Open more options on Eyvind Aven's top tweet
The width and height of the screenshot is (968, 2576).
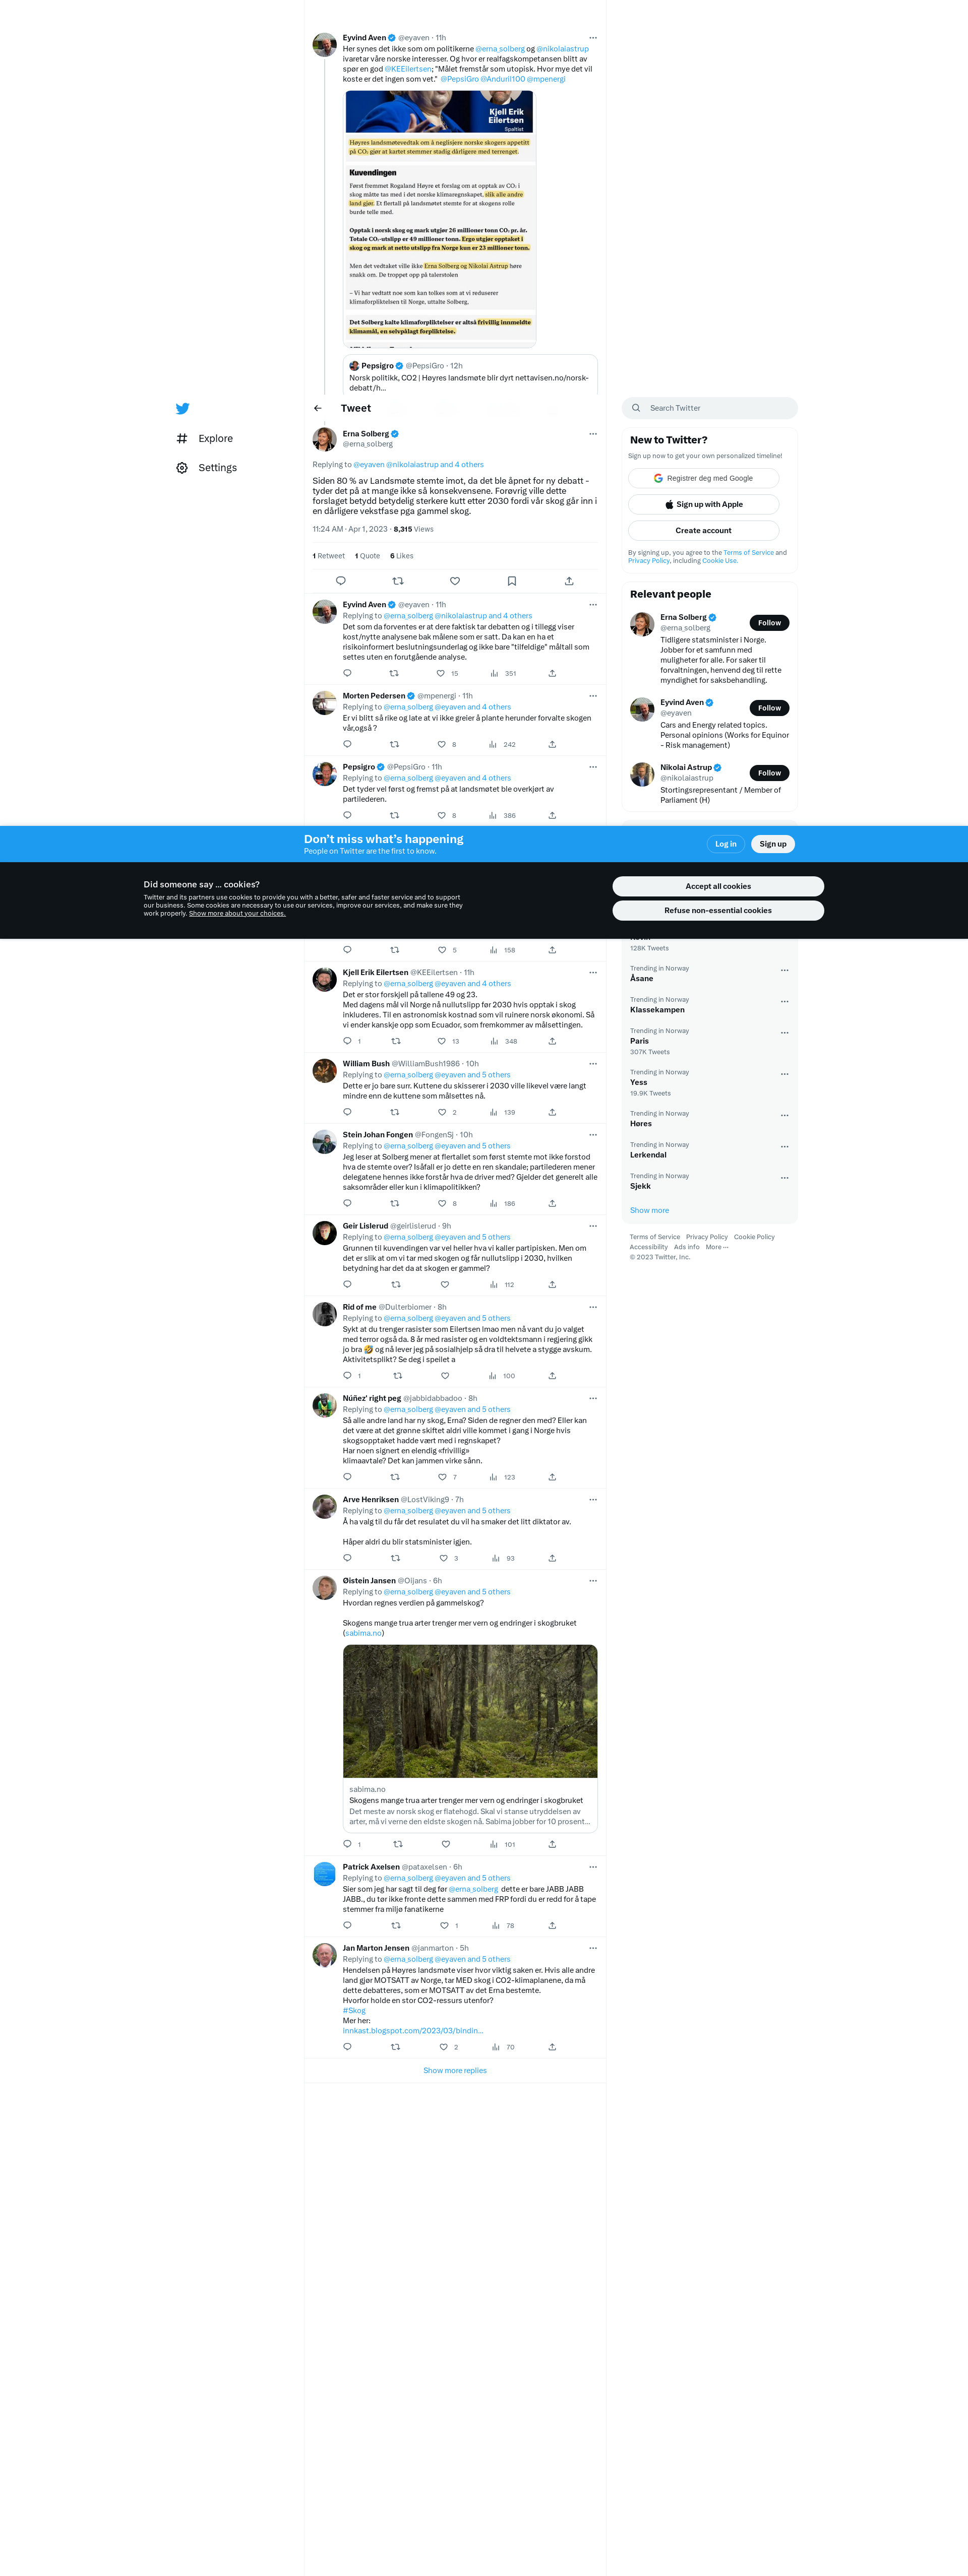pyautogui.click(x=593, y=38)
